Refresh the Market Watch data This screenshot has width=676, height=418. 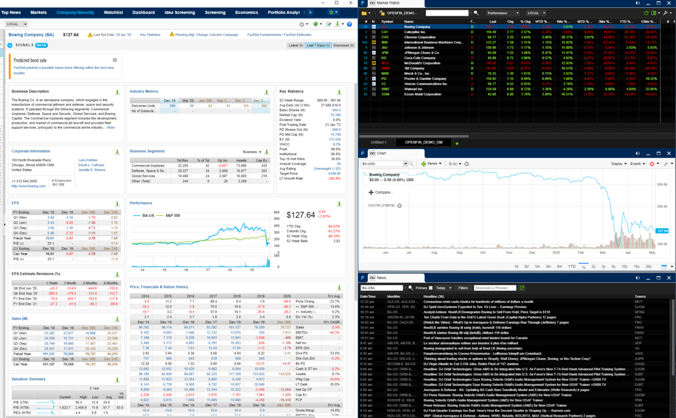click(646, 12)
